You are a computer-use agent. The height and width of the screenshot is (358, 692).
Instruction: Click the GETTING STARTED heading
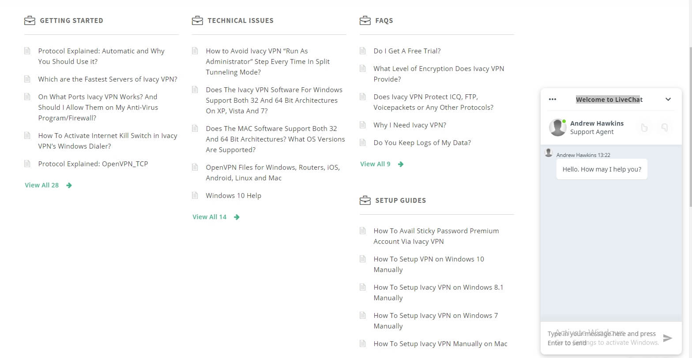click(x=71, y=20)
